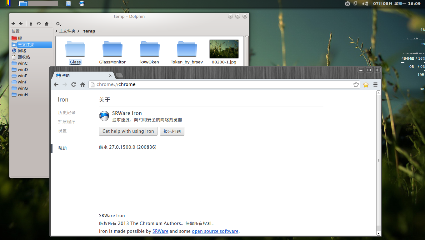This screenshot has width=425, height=240.
Task: Select the 08208-1.jpg image thumbnail
Action: 224,49
